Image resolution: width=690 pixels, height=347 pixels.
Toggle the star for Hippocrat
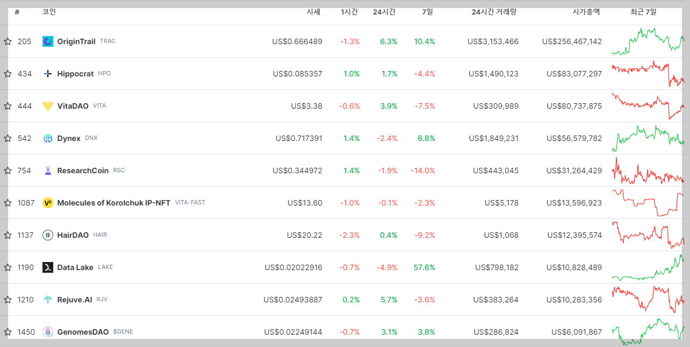[8, 74]
